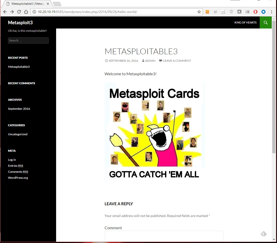This screenshot has width=277, height=243.
Task: Open a new tab using the new-tab button
Action: (57, 4)
